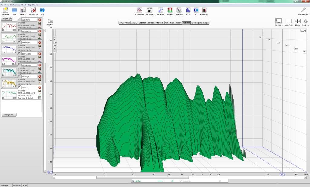Open the File menu
This screenshot has width=310, height=187.
2,5
